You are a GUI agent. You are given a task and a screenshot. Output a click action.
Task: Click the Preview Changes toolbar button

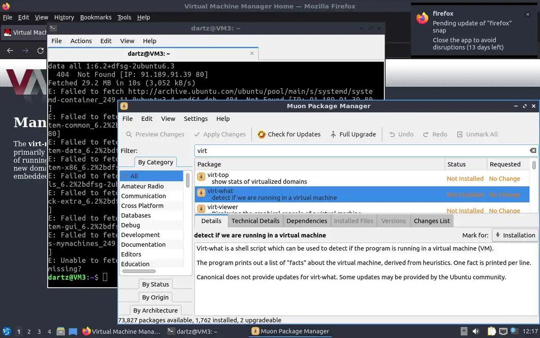coord(155,134)
